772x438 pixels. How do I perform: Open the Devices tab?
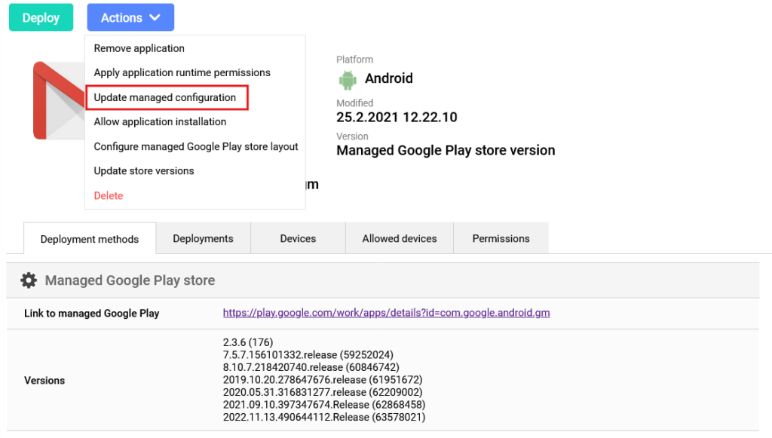(297, 238)
